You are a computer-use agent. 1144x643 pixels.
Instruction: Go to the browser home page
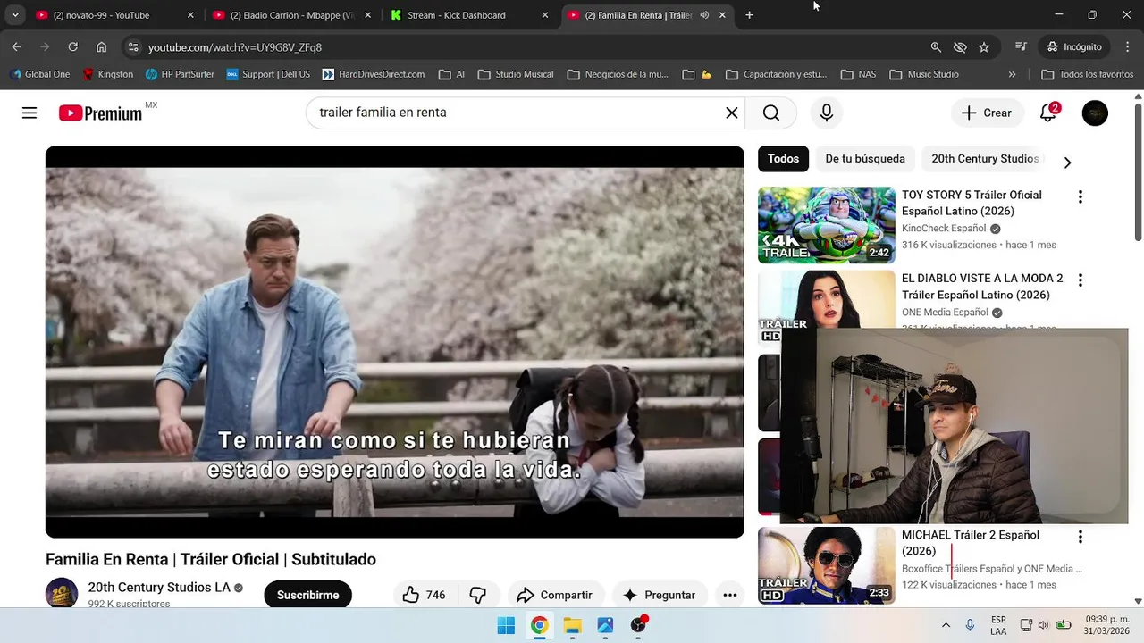[101, 46]
